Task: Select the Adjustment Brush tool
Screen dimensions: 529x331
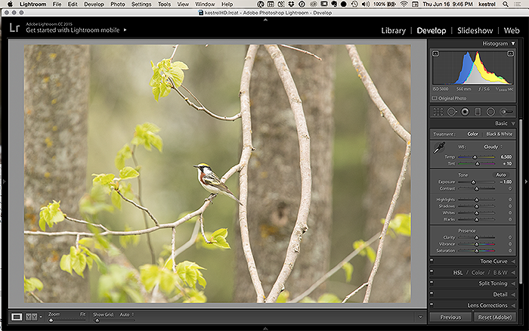Action: pyautogui.click(x=506, y=112)
